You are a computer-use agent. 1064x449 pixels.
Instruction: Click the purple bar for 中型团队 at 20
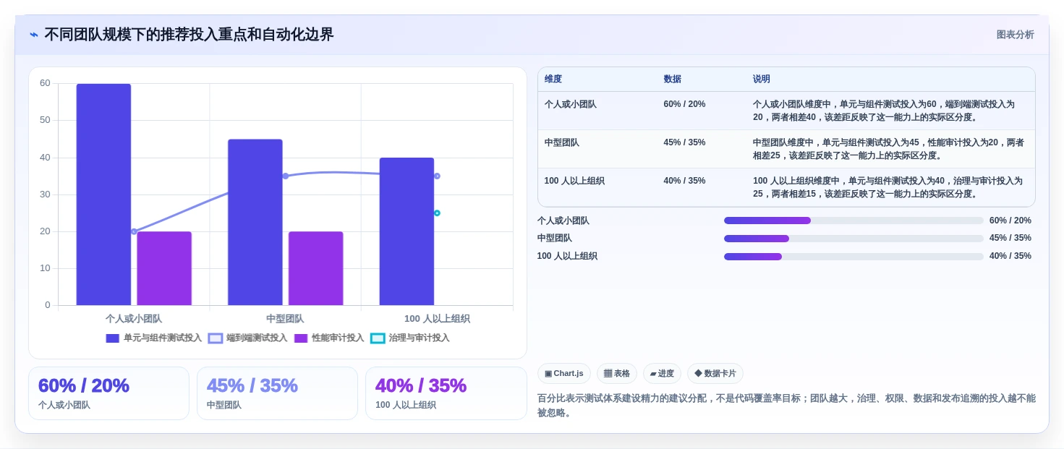pos(315,268)
